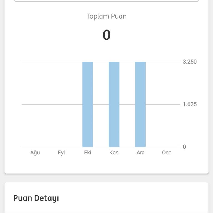Select the Ağu month label
The height and width of the screenshot is (213, 213).
35,153
